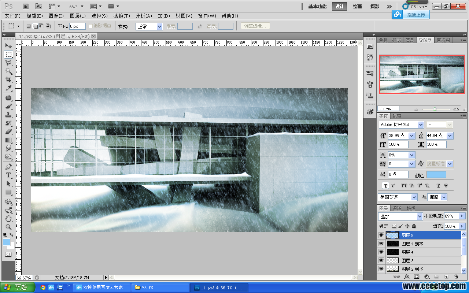Select the Rectangle shape tool
This screenshot has width=469, height=293.
point(8,192)
